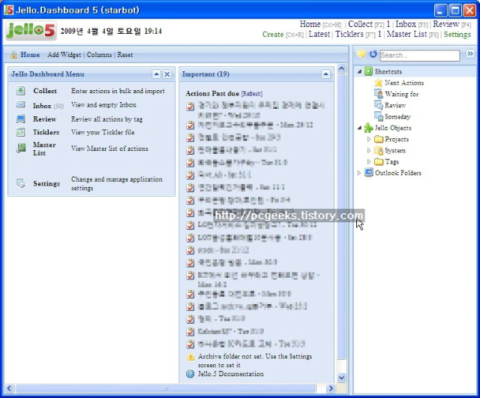Click the Search input field

pos(420,56)
